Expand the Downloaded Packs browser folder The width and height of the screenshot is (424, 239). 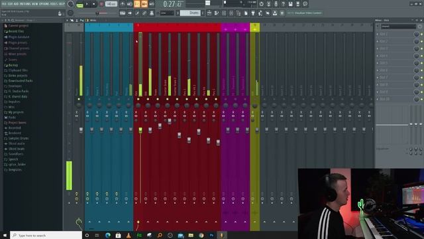(x=21, y=81)
